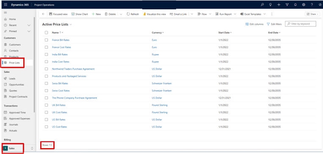Open the more commands ellipsis

(x=272, y=14)
